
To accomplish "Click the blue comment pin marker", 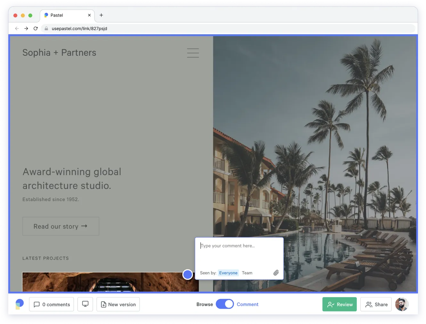I will tap(188, 274).
